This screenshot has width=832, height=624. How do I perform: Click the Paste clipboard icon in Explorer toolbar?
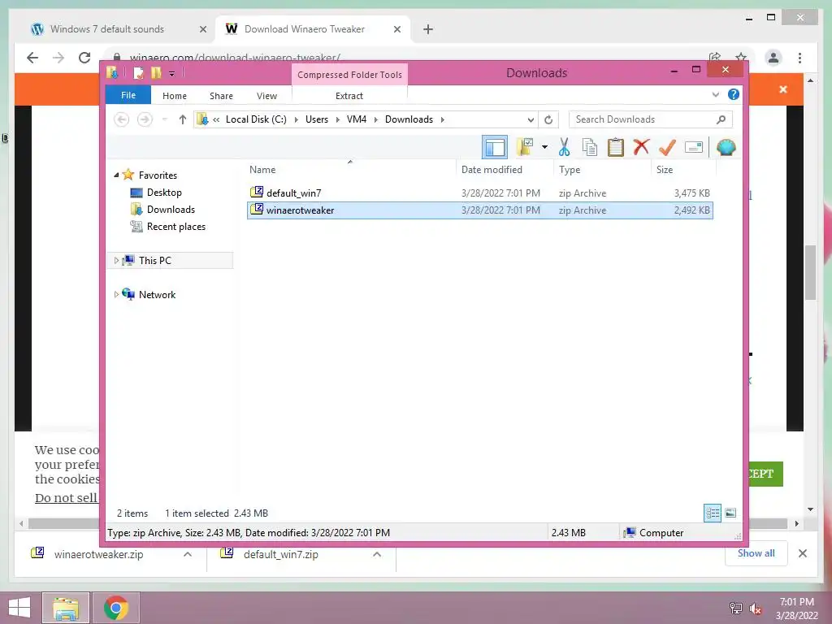[x=616, y=147]
